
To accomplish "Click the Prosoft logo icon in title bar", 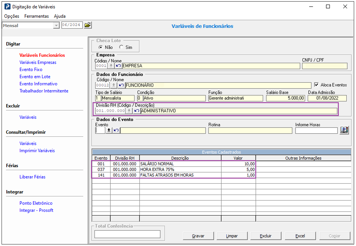I will click(8, 7).
